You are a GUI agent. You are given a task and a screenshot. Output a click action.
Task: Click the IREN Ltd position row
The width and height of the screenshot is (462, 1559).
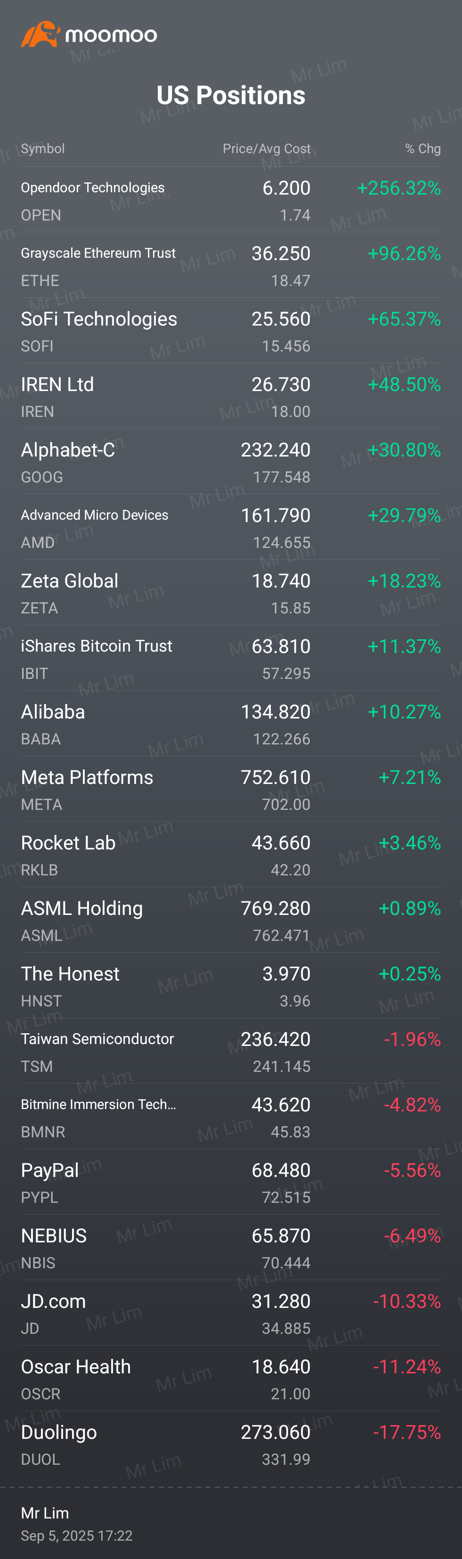click(231, 396)
